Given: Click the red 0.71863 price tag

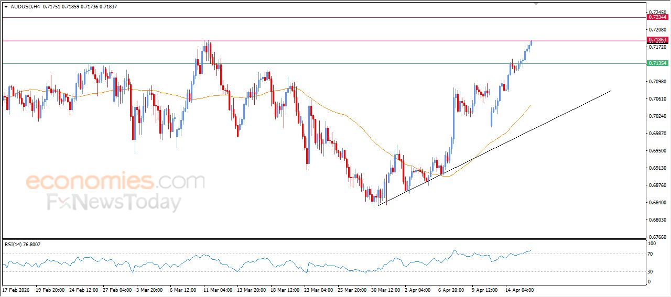Looking at the screenshot, I should click(657, 40).
